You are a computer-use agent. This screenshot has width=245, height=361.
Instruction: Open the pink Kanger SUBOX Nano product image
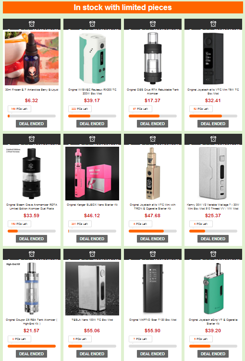(92, 174)
